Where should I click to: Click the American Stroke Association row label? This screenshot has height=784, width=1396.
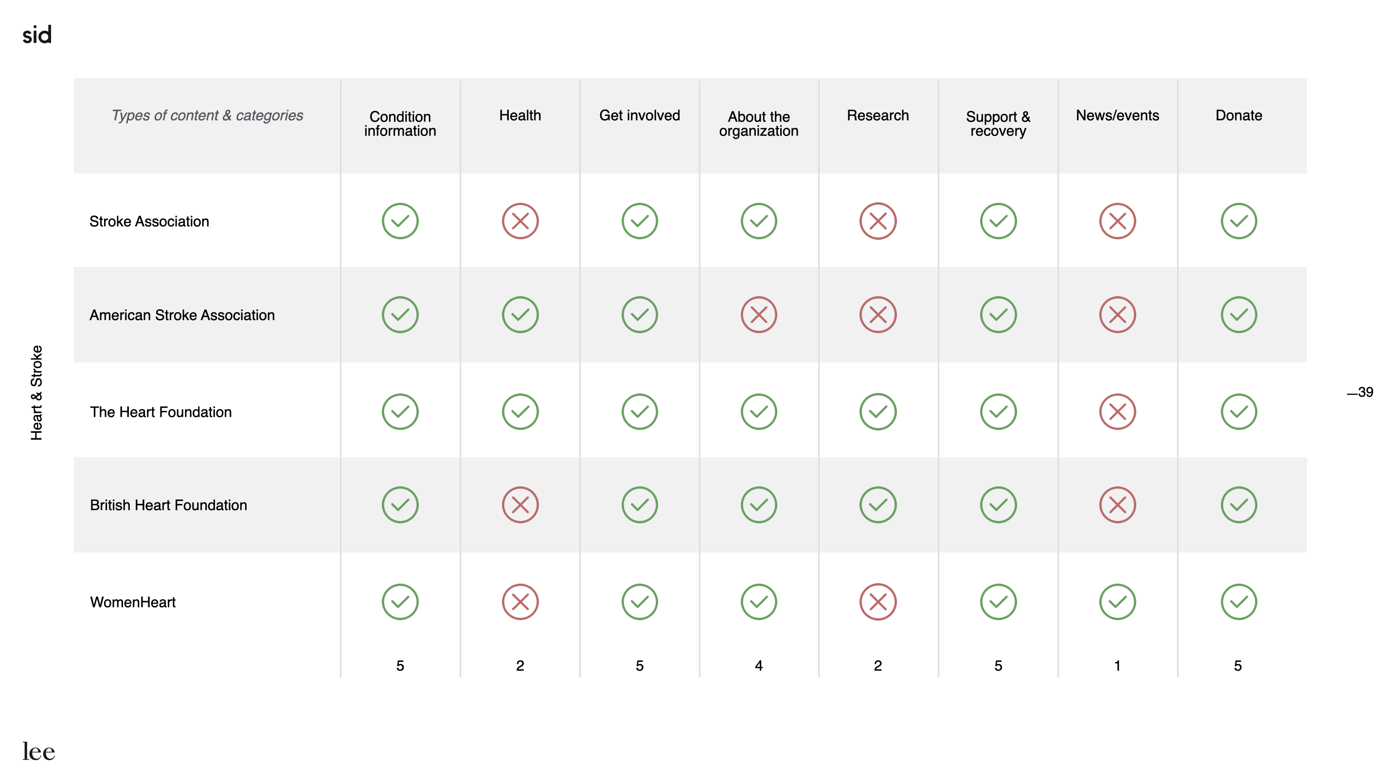pos(182,315)
